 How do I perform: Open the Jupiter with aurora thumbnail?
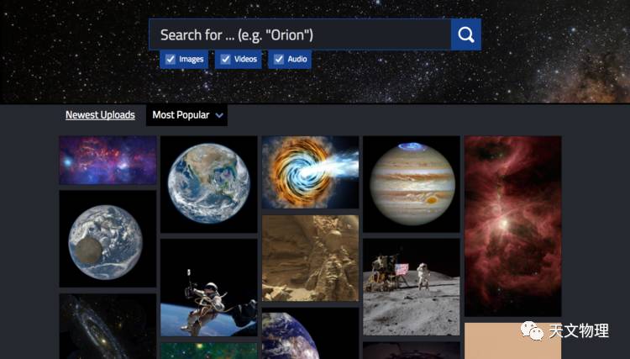pyautogui.click(x=412, y=184)
